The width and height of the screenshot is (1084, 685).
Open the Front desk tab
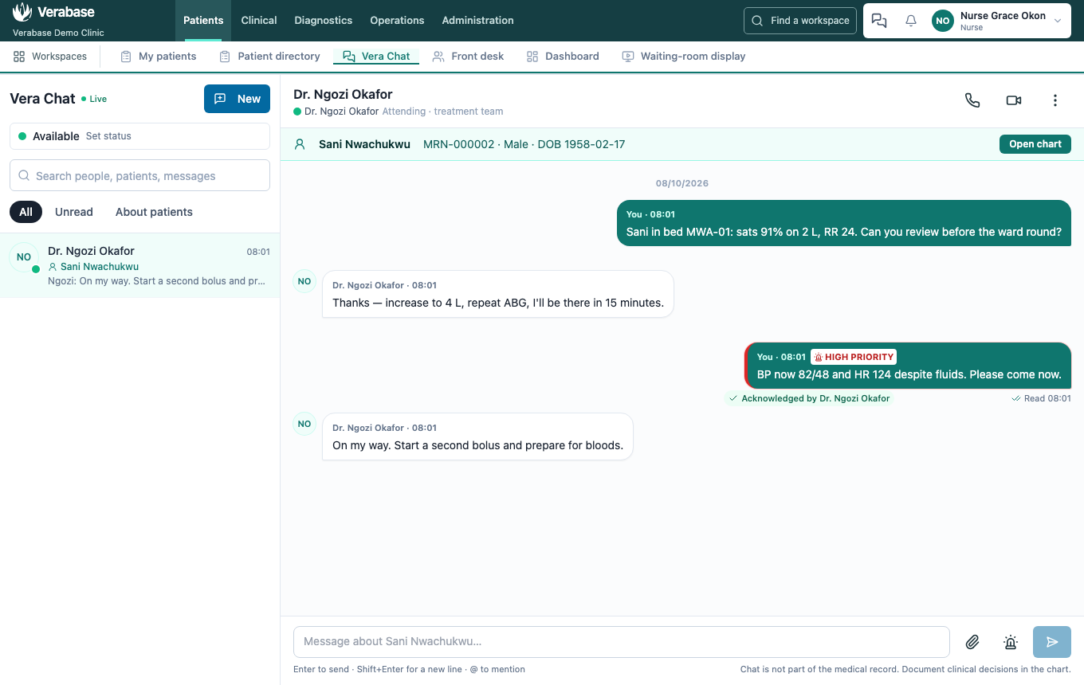468,57
